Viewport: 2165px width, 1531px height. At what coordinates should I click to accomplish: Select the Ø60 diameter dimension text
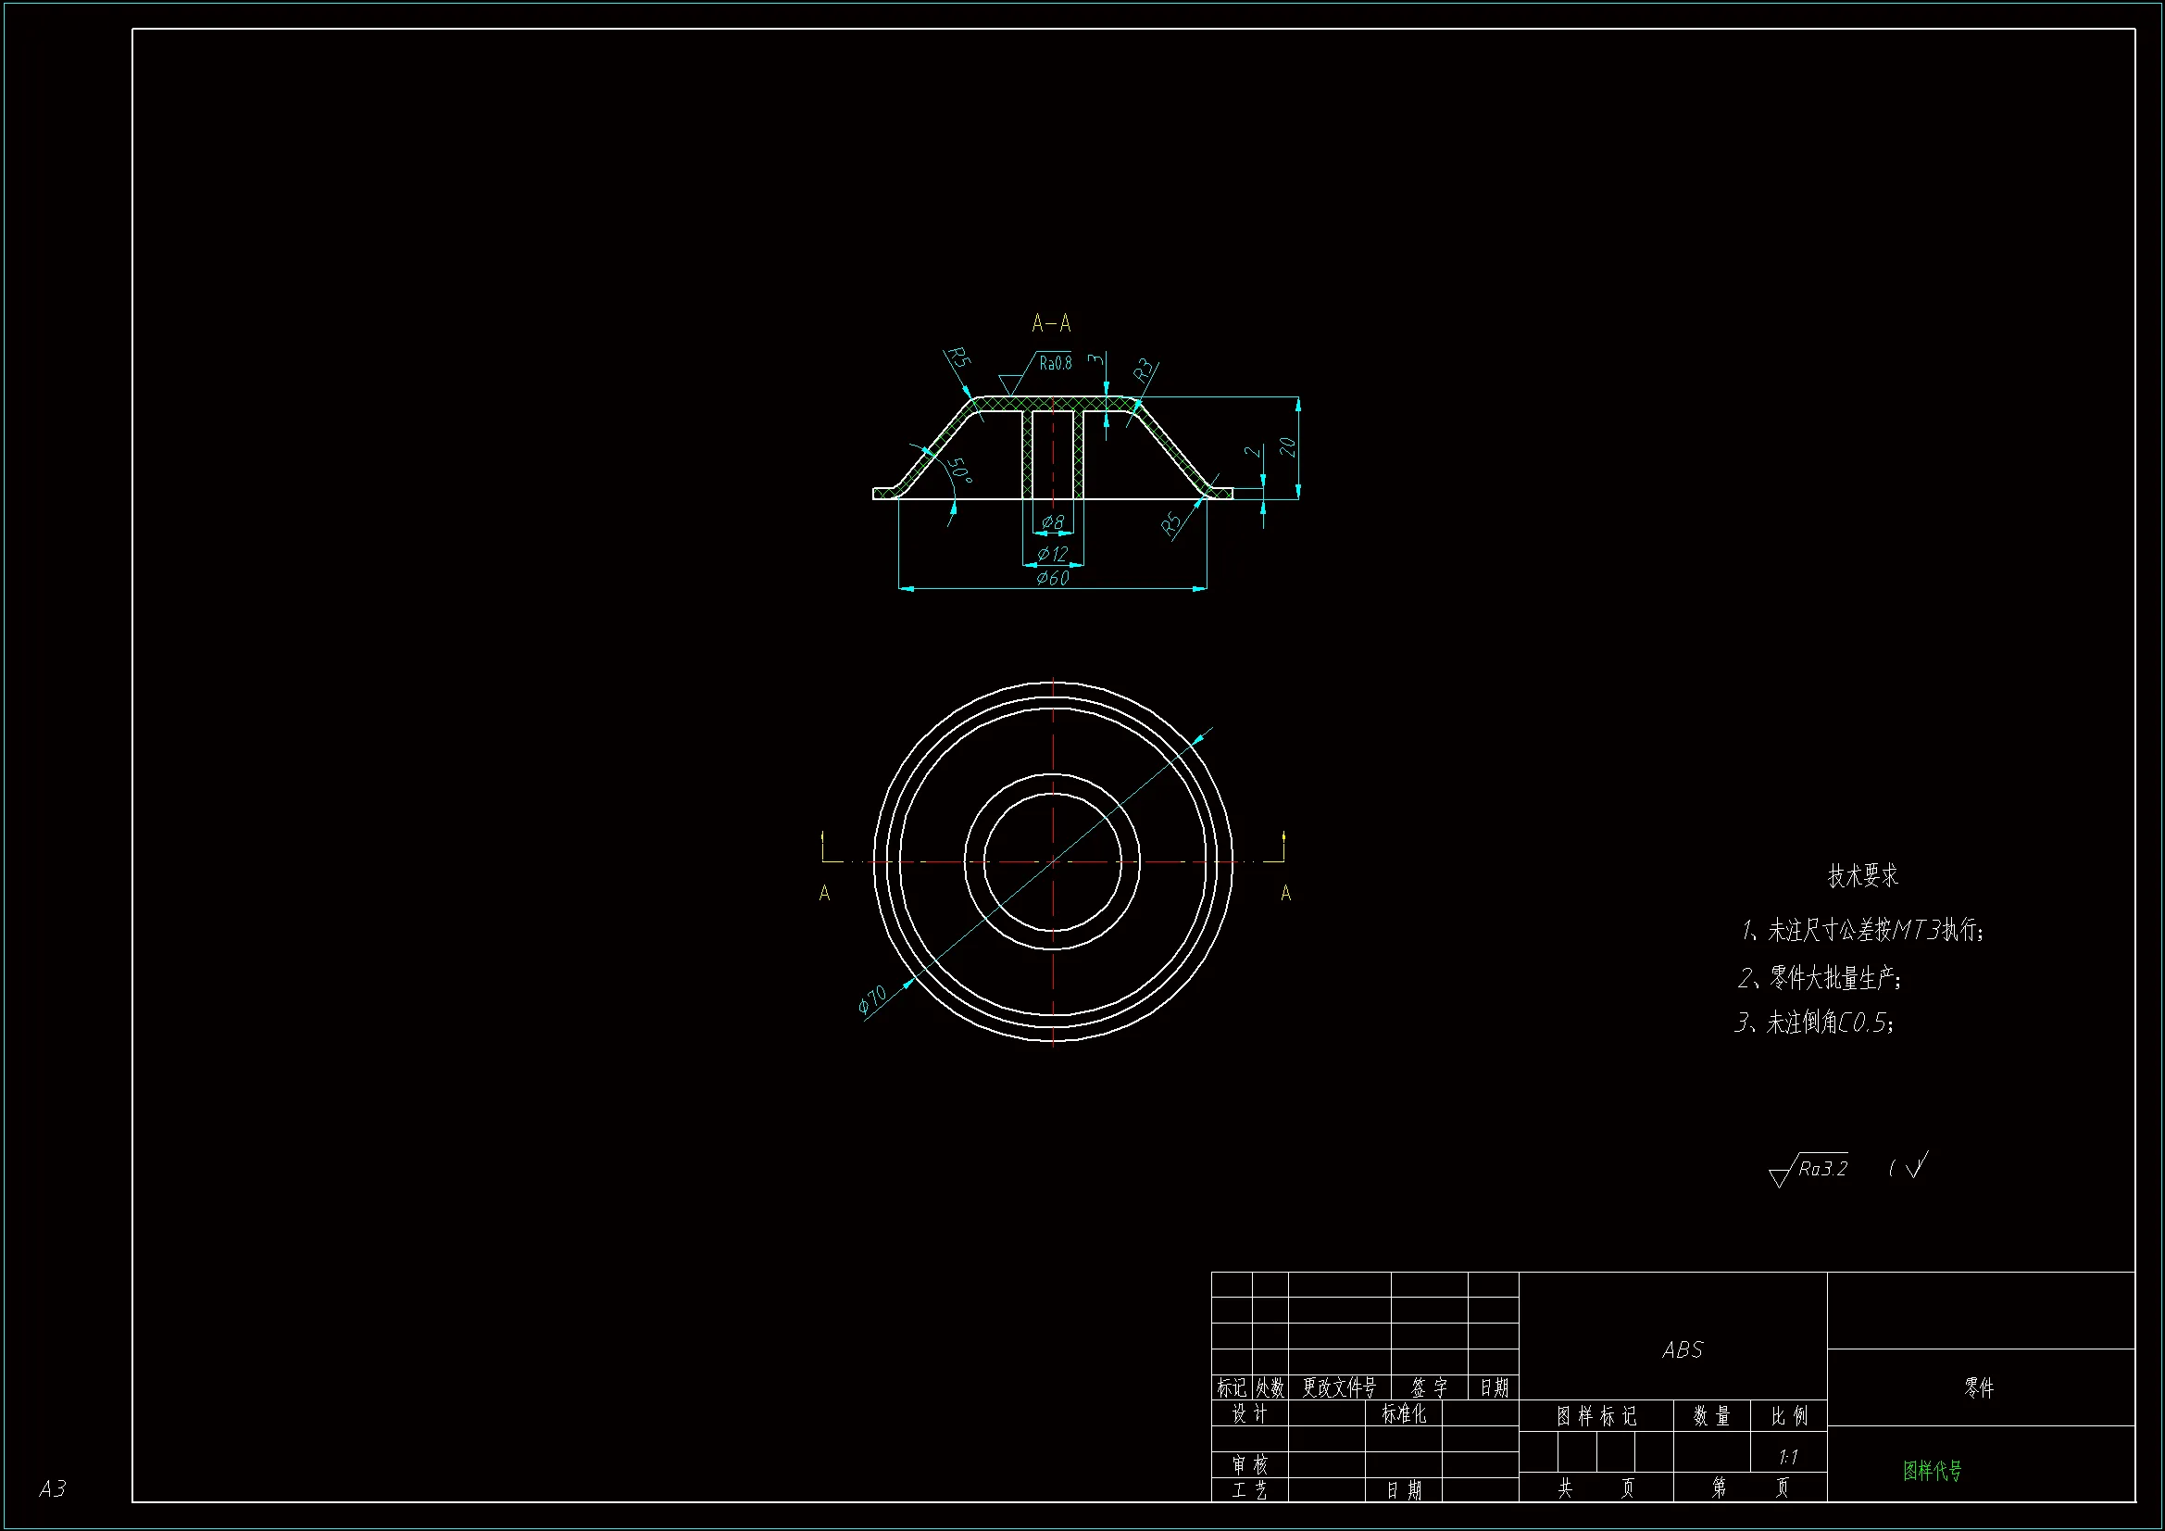(1052, 578)
